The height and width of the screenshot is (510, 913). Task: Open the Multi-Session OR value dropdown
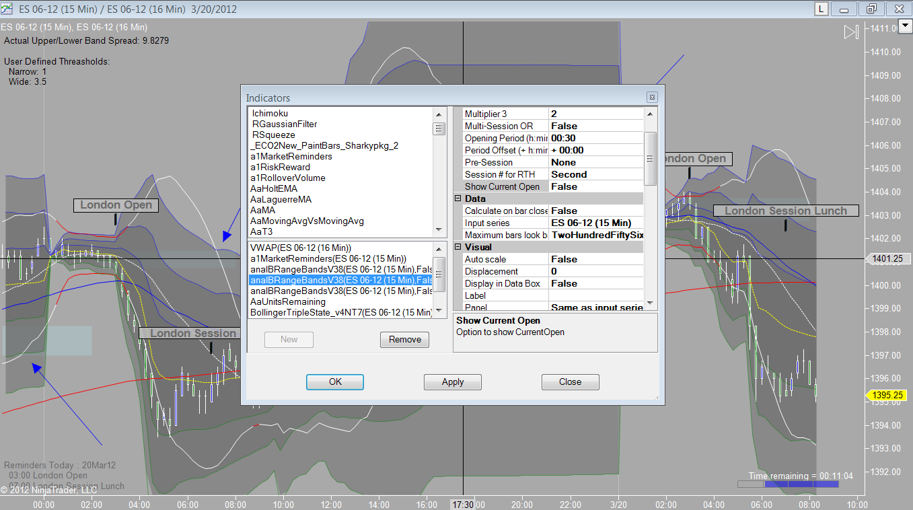596,126
